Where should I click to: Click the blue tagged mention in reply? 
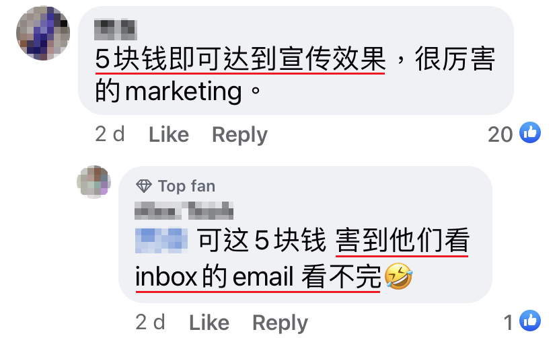pos(161,241)
